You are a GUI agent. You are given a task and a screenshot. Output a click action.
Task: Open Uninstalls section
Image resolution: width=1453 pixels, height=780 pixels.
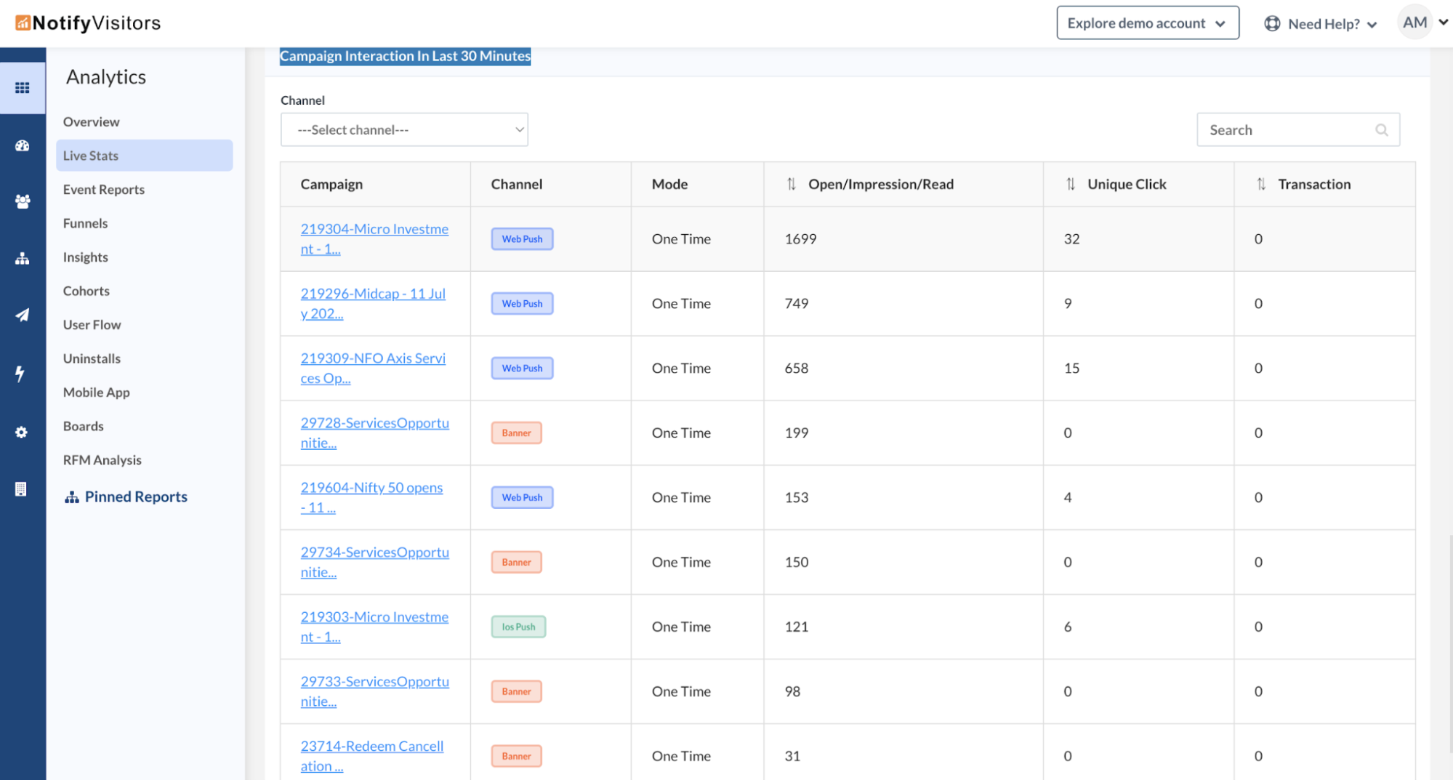click(92, 358)
